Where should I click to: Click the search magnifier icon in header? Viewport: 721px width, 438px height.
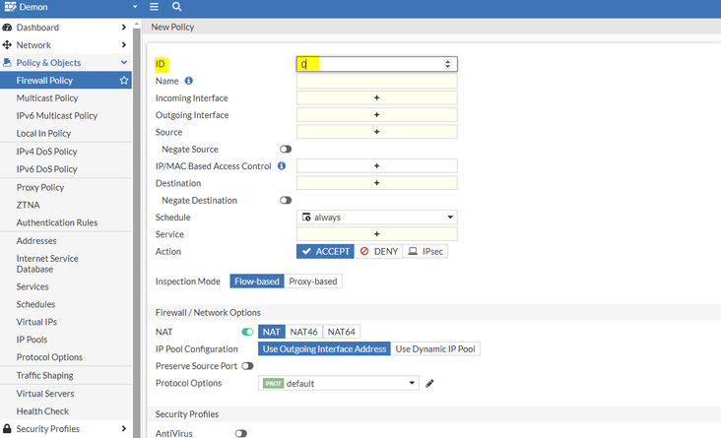click(x=176, y=7)
